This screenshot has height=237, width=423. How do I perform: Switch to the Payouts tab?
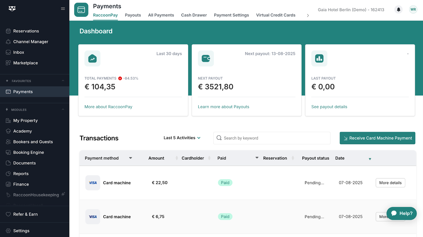133,15
